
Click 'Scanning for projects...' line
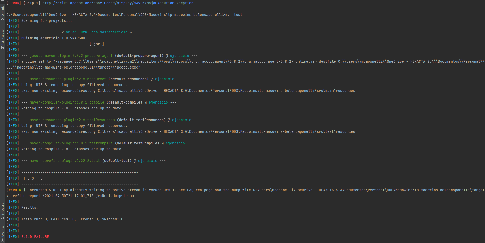47,21
